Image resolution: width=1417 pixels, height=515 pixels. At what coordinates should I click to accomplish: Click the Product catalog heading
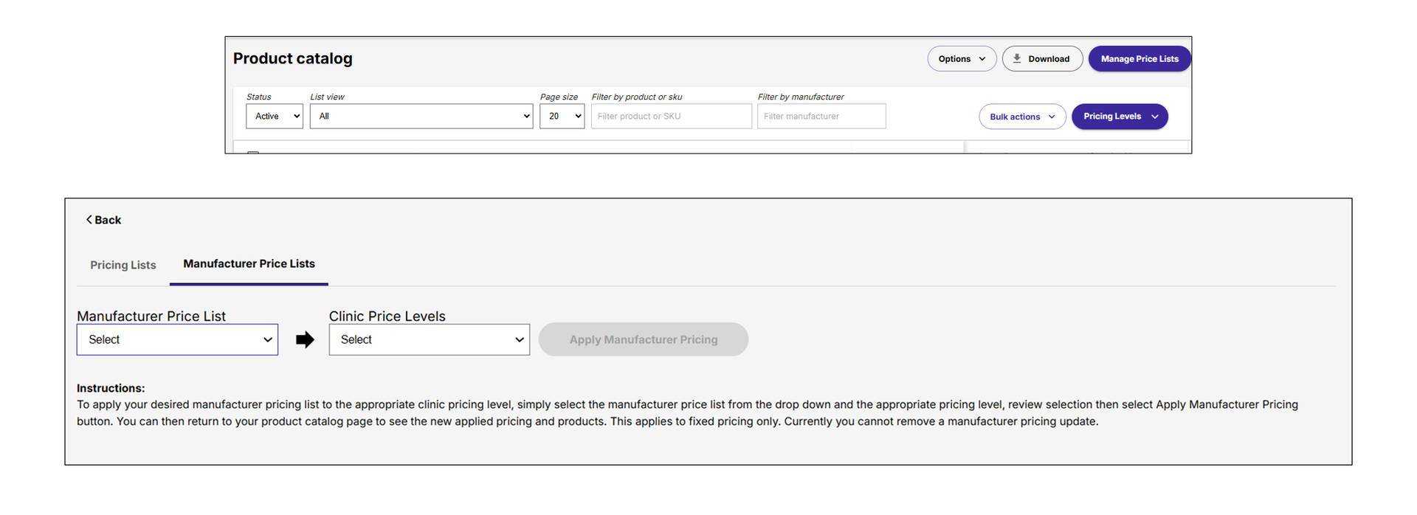(x=293, y=58)
